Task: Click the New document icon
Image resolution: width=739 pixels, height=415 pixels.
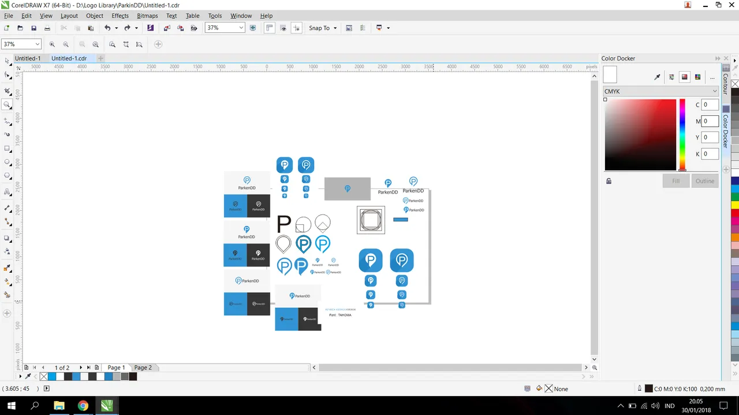Action: point(6,28)
